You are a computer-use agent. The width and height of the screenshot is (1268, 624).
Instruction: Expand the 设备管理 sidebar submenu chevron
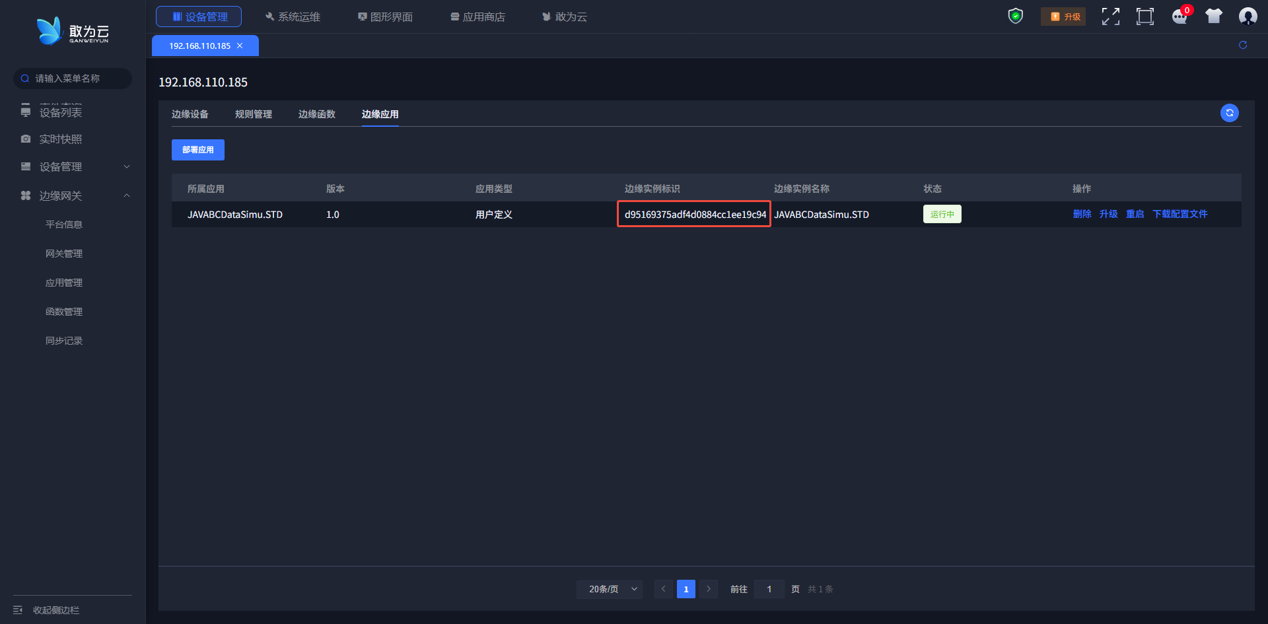[127, 166]
